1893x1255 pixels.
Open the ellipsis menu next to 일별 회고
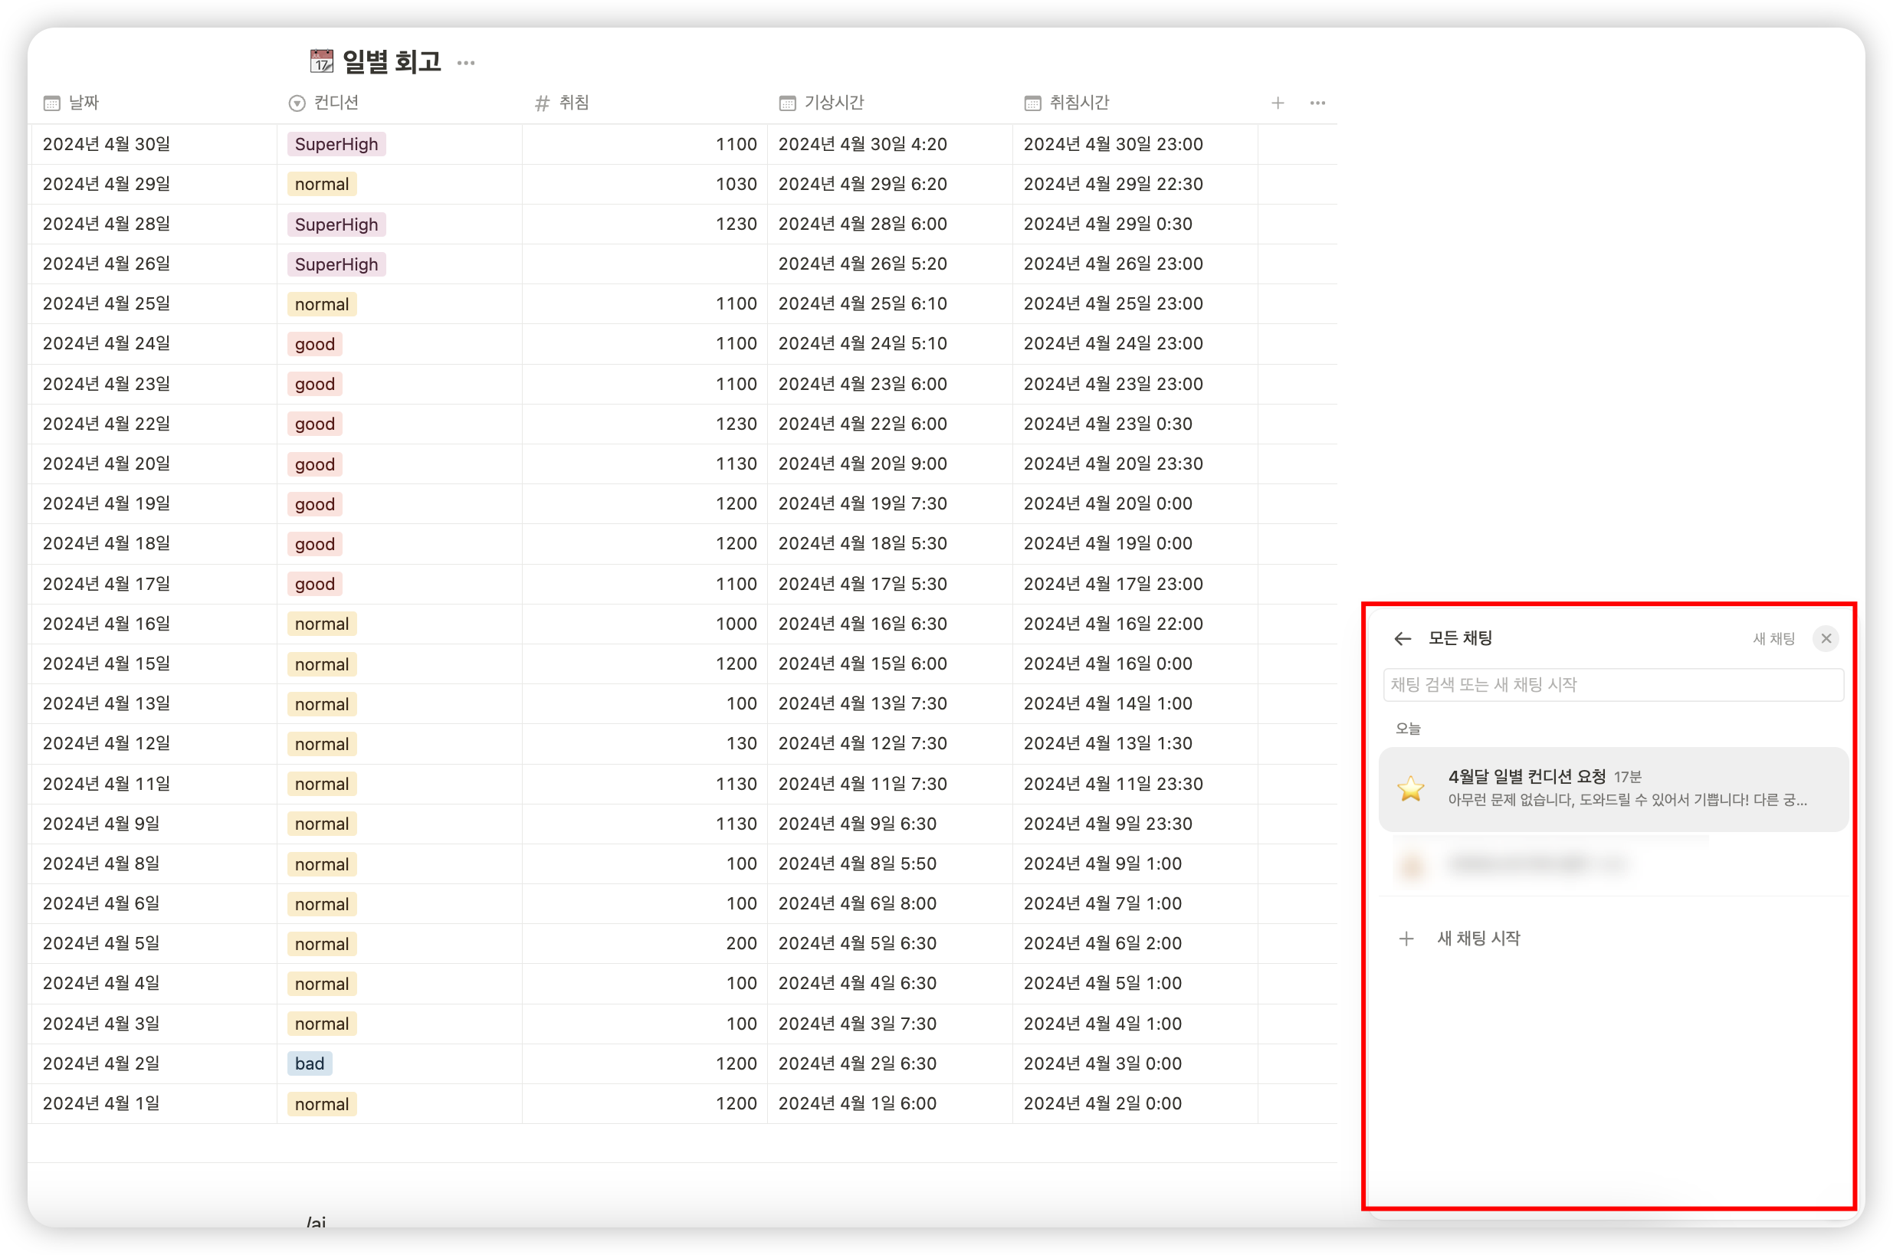(x=466, y=62)
